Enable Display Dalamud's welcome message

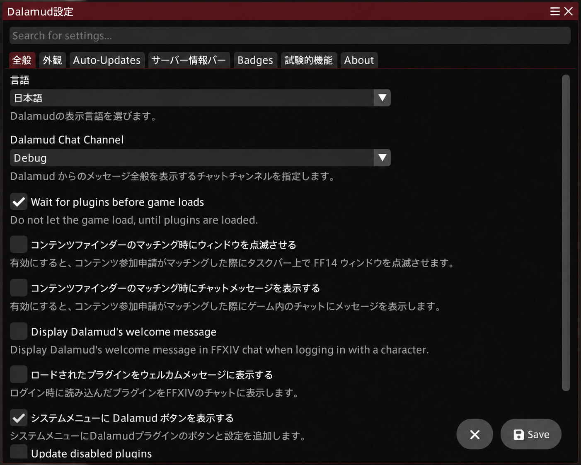19,332
